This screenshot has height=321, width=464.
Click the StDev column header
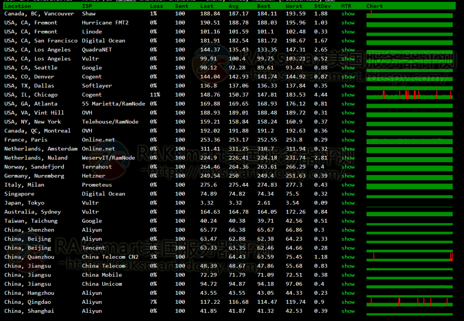pos(322,6)
